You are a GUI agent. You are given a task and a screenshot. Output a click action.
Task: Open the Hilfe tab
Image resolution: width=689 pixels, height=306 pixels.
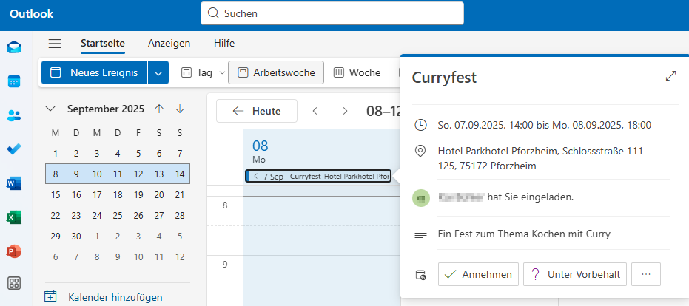pos(223,44)
